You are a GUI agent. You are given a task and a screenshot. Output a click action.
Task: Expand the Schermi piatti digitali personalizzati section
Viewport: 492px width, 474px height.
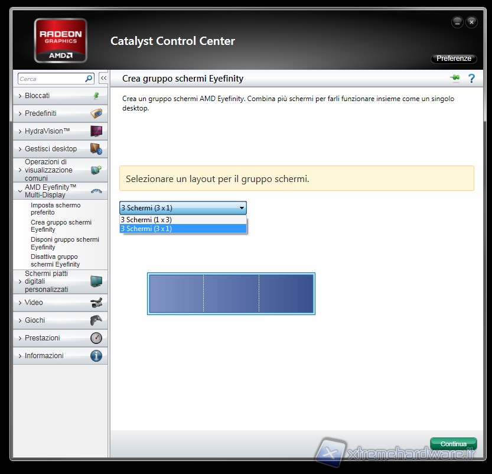20,282
